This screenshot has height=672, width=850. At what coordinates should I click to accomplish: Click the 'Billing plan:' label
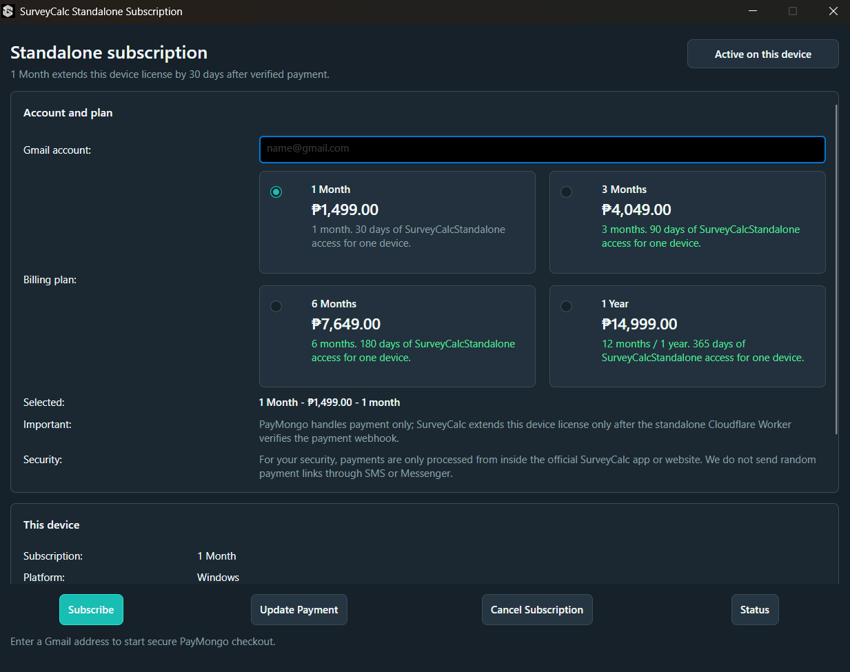(x=50, y=280)
